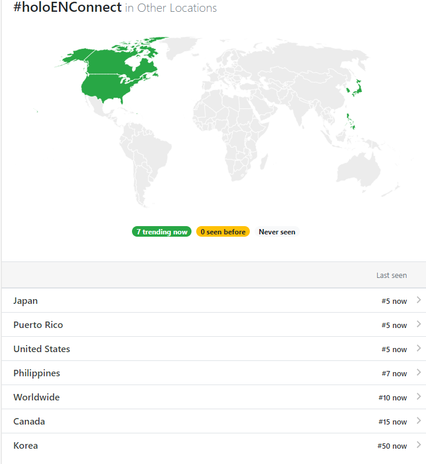This screenshot has height=464, width=426.
Task: Click the Philippines row chevron arrow
Action: point(418,373)
